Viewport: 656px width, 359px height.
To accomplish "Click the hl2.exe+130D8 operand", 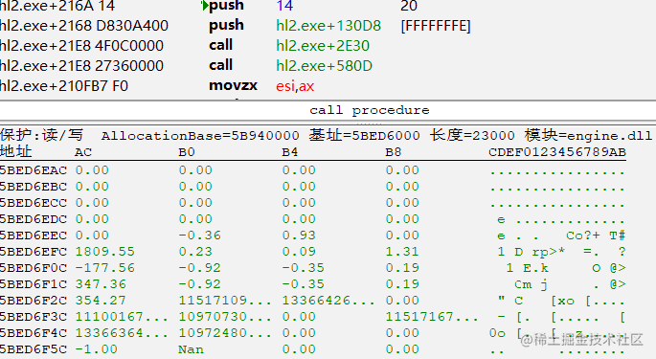I will tap(328, 26).
